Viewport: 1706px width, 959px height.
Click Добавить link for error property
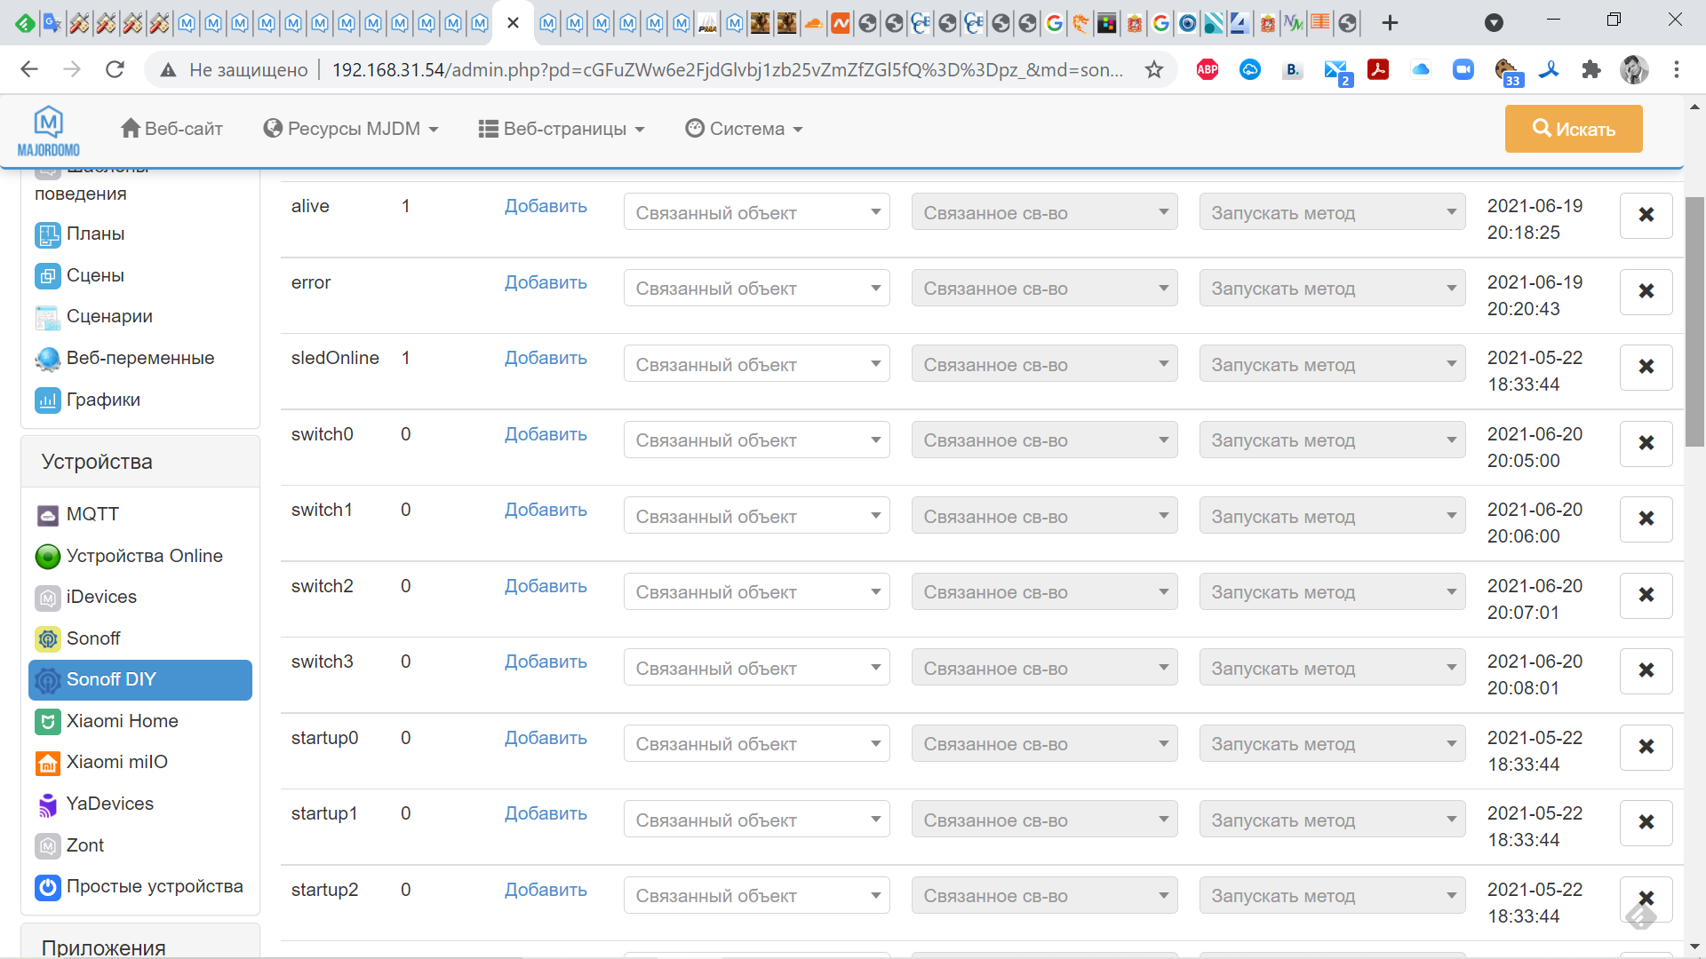546,282
